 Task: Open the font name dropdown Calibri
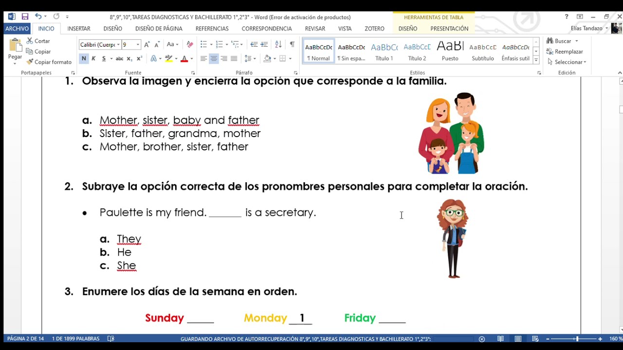[118, 45]
